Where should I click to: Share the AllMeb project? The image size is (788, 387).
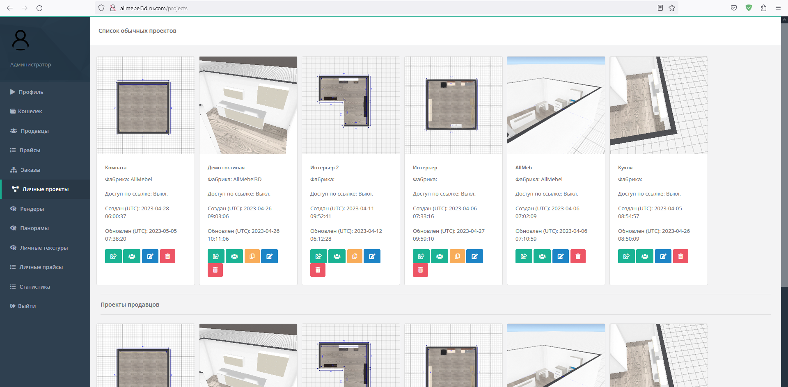(524, 256)
